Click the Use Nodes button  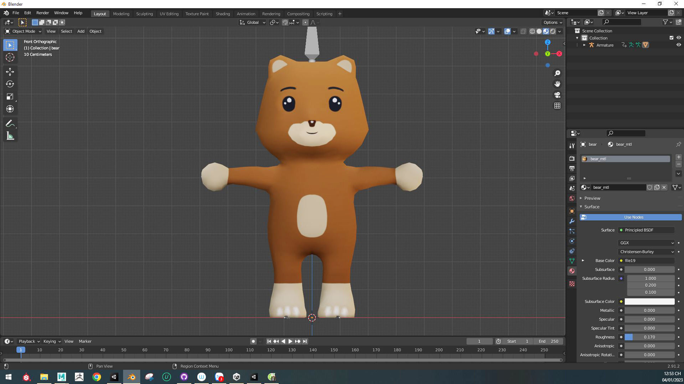pos(631,217)
